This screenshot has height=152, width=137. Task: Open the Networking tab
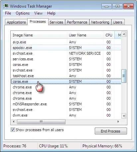(x=100, y=22)
